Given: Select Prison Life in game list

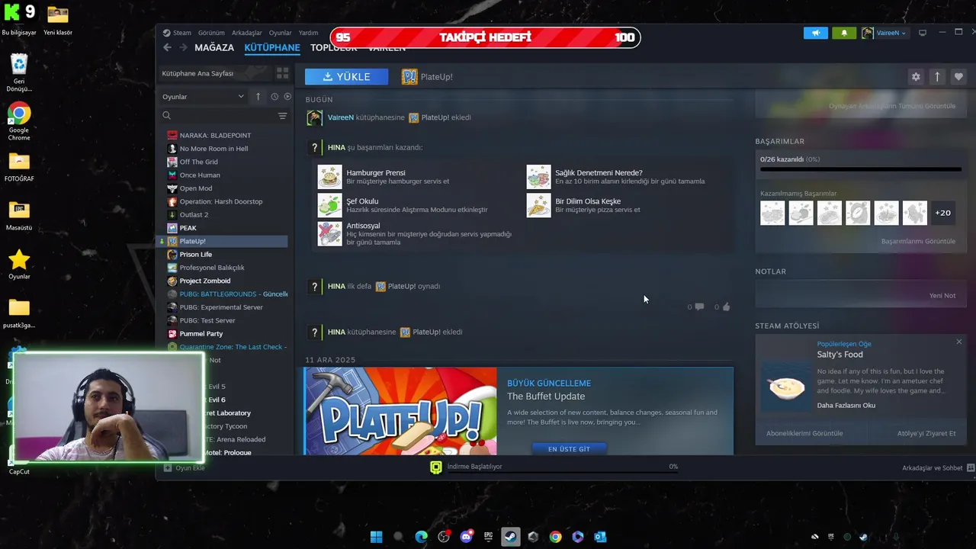Looking at the screenshot, I should [195, 255].
